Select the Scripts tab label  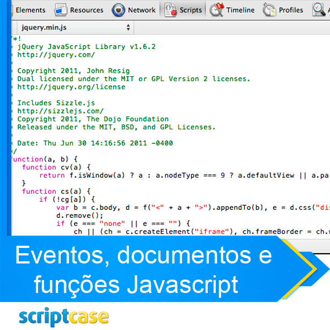point(190,10)
